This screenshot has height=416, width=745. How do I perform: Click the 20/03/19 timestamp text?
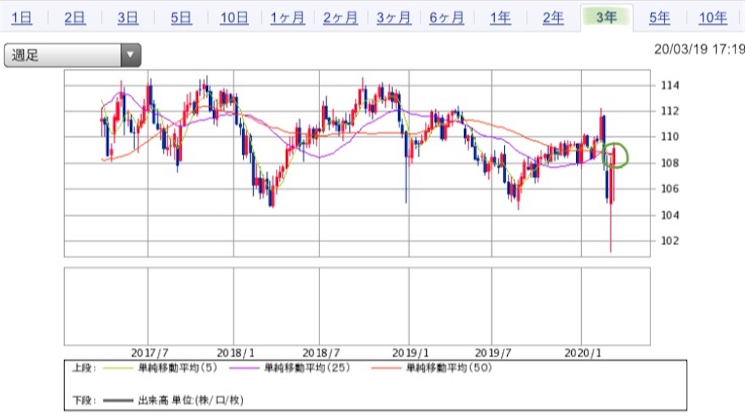(x=698, y=49)
